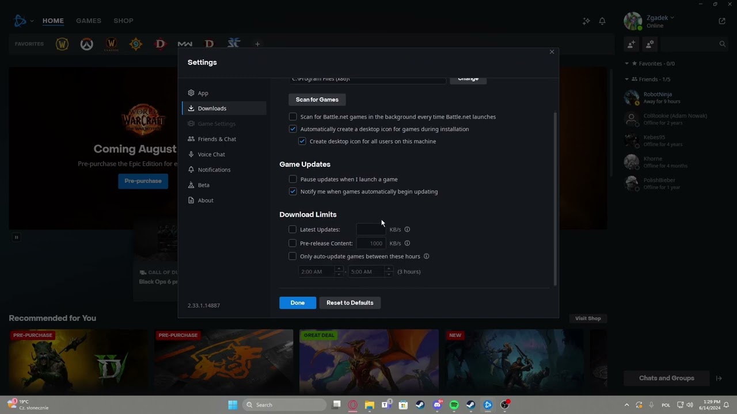Click Change install directory button
Screen dimensions: 737x414
tap(468, 79)
